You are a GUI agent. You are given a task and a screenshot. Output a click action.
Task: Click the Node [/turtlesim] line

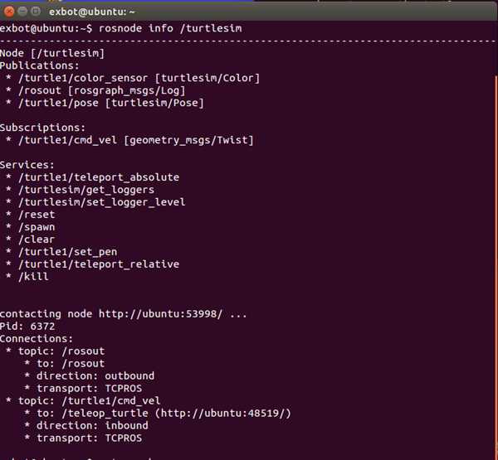[x=52, y=53]
